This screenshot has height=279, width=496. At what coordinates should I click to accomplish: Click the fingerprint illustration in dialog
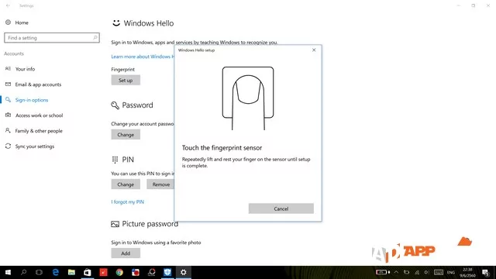pos(248,98)
